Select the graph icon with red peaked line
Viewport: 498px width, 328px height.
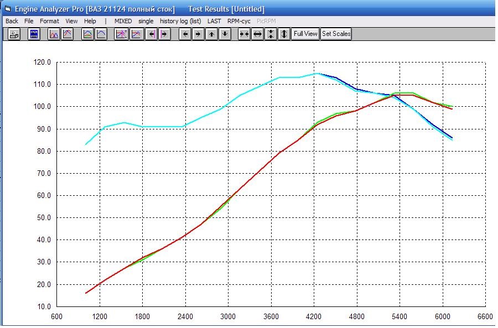pyautogui.click(x=68, y=34)
